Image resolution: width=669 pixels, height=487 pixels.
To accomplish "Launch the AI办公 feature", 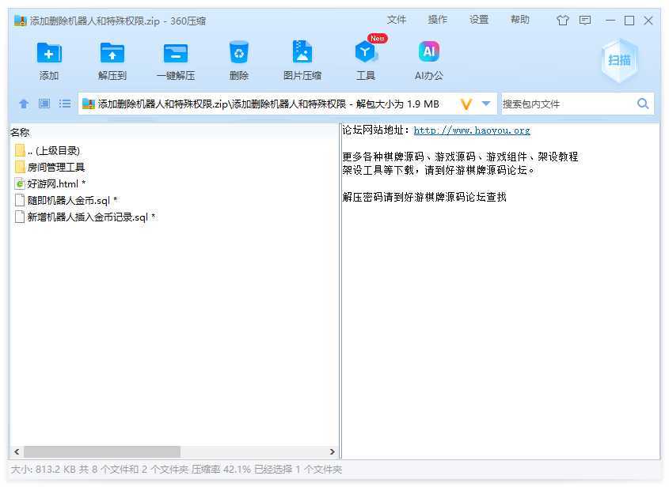I will (x=428, y=53).
